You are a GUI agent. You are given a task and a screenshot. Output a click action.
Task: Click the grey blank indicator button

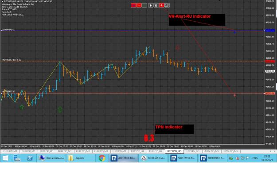(144, 5)
